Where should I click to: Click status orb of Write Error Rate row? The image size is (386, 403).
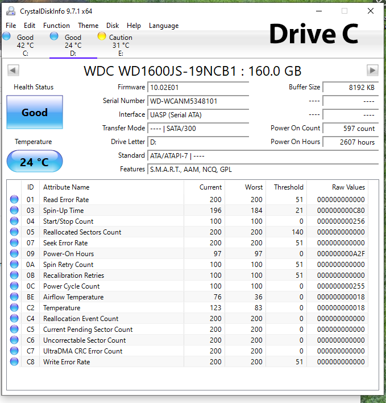coord(14,361)
